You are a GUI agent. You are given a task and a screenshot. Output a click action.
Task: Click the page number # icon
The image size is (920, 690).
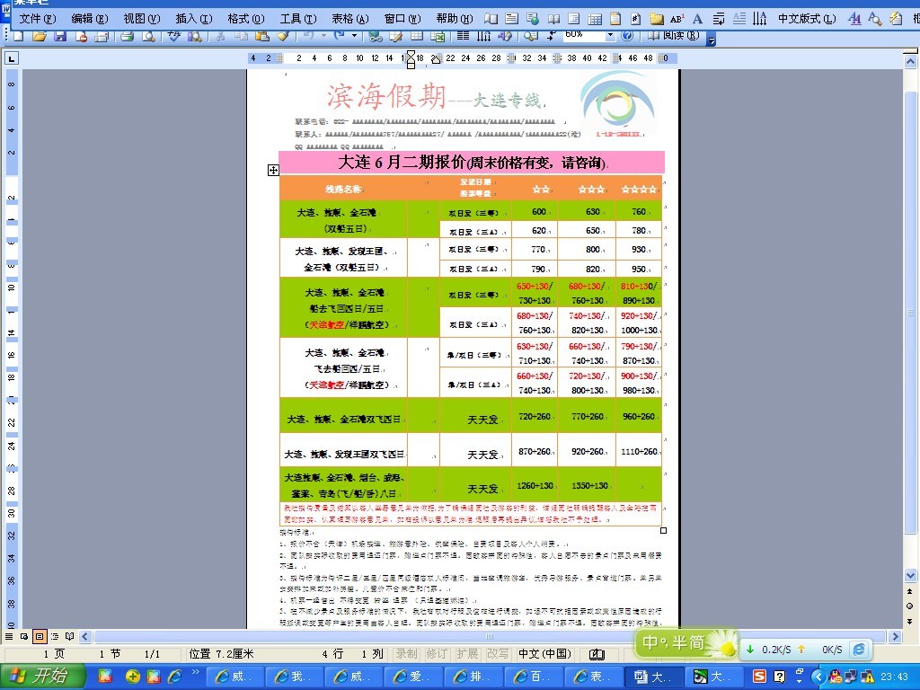(x=636, y=19)
